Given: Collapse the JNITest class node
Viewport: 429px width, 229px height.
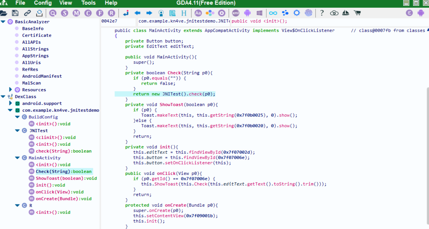Looking at the screenshot, I should tap(18, 131).
